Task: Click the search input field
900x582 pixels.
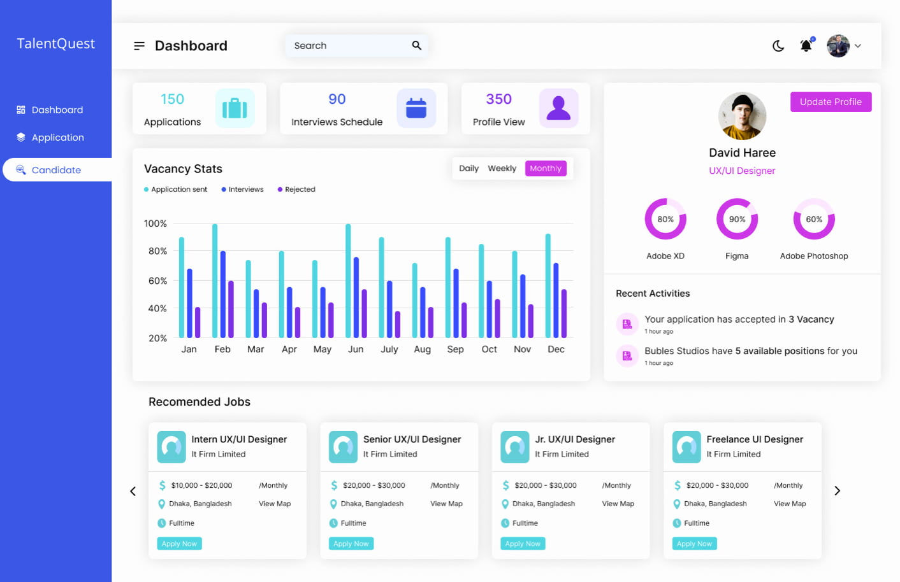Action: (344, 45)
